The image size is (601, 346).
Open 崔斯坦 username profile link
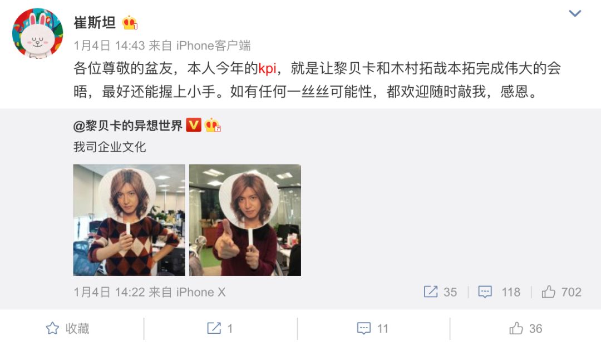click(95, 23)
